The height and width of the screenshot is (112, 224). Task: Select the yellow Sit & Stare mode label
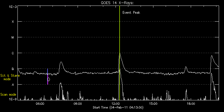click(10, 77)
